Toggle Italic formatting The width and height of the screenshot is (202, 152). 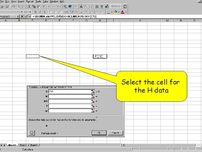pyautogui.click(x=40, y=12)
